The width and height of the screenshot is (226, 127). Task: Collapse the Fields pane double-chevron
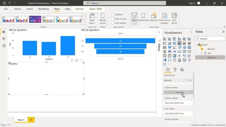point(223,32)
